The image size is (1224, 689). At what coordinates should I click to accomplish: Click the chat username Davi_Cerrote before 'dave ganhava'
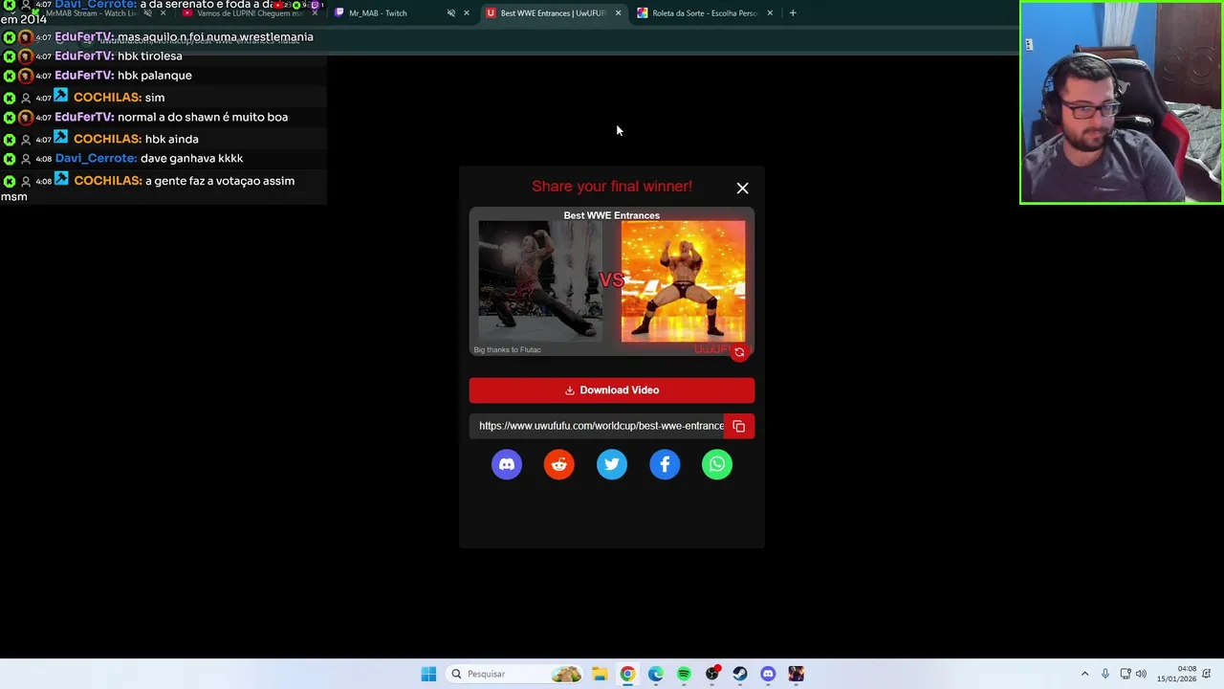tap(96, 159)
